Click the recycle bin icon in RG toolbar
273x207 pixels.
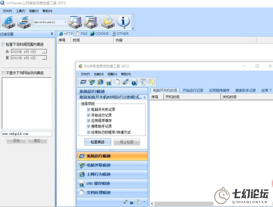point(143,82)
